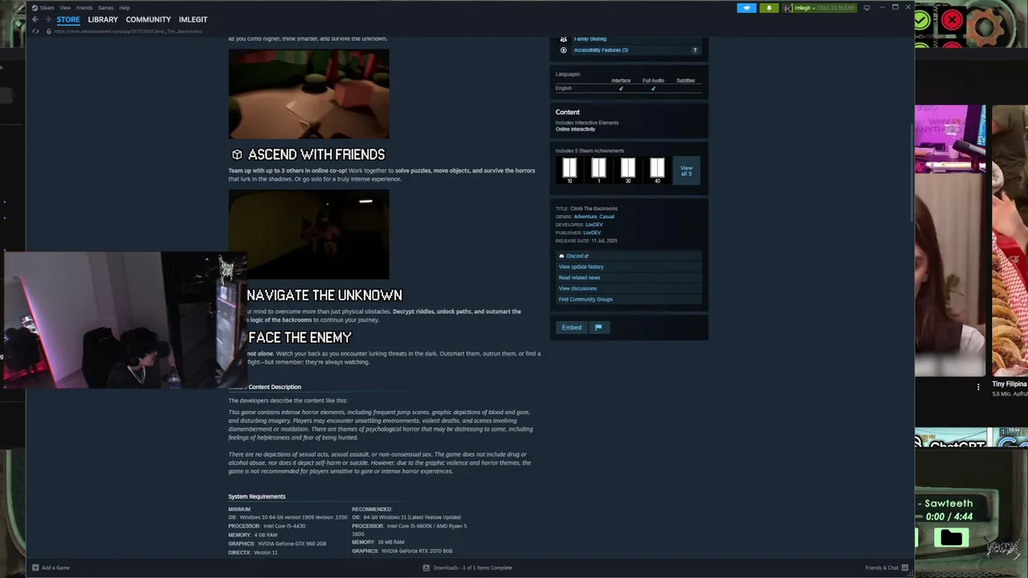
Task: Click the Steam big picture monitor icon
Action: 867,8
